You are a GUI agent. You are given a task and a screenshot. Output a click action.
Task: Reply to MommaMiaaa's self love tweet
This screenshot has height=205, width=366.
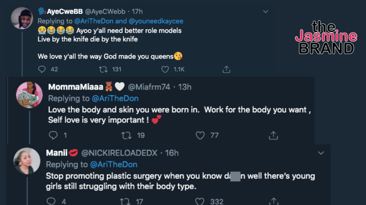53,135
